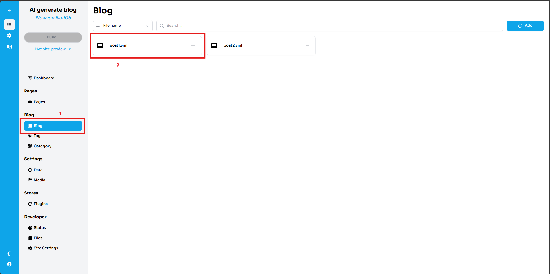Open the documentation book icon

[9, 47]
